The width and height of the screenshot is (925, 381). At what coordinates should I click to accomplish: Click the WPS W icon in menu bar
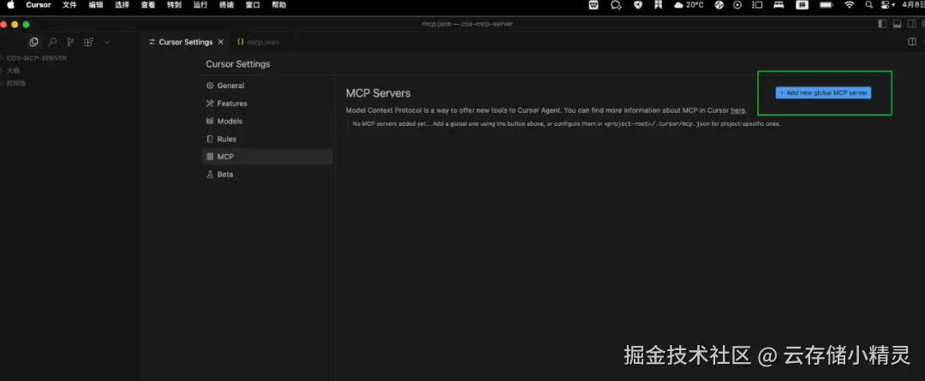coord(594,5)
